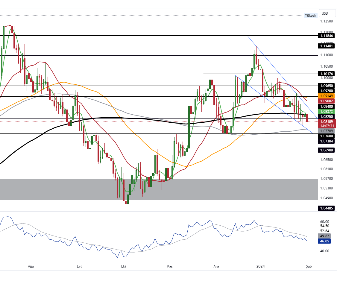
Task: Click the Yüksek high price label
Action: [310, 15]
